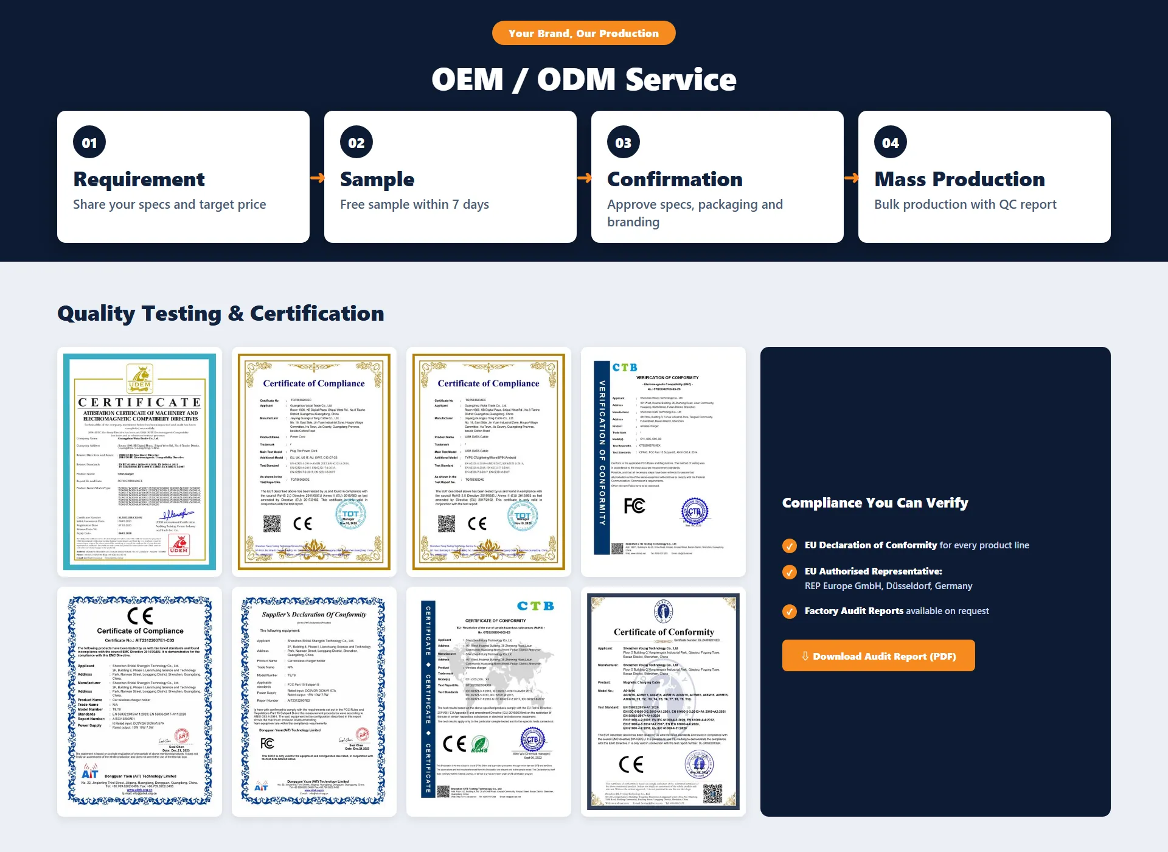Open the Requirement step card heading

(x=139, y=179)
